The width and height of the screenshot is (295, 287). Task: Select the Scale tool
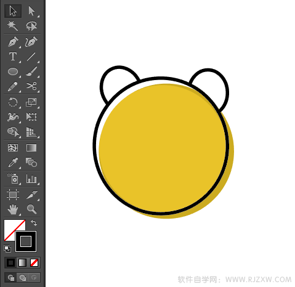coord(31,102)
